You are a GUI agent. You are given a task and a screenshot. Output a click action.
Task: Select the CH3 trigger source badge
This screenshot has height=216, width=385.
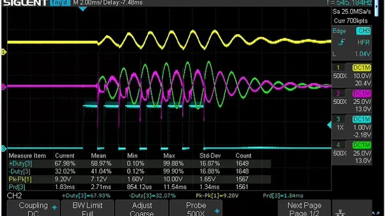pos(363,31)
